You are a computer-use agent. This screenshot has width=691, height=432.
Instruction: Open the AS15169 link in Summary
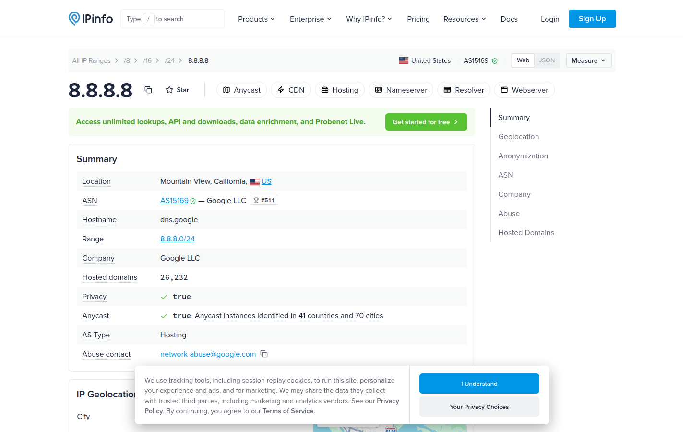[174, 201]
